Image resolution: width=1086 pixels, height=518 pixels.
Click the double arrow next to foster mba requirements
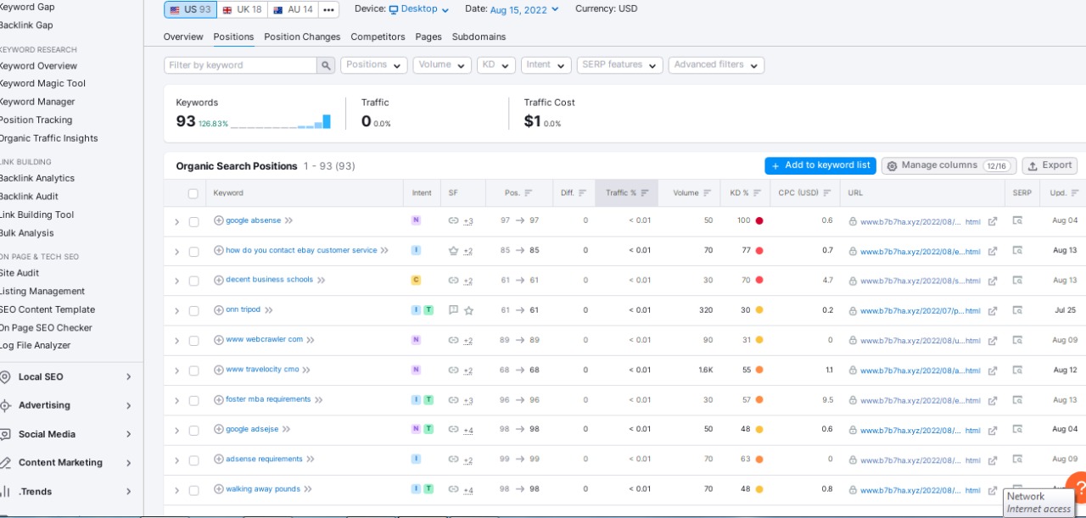point(319,400)
